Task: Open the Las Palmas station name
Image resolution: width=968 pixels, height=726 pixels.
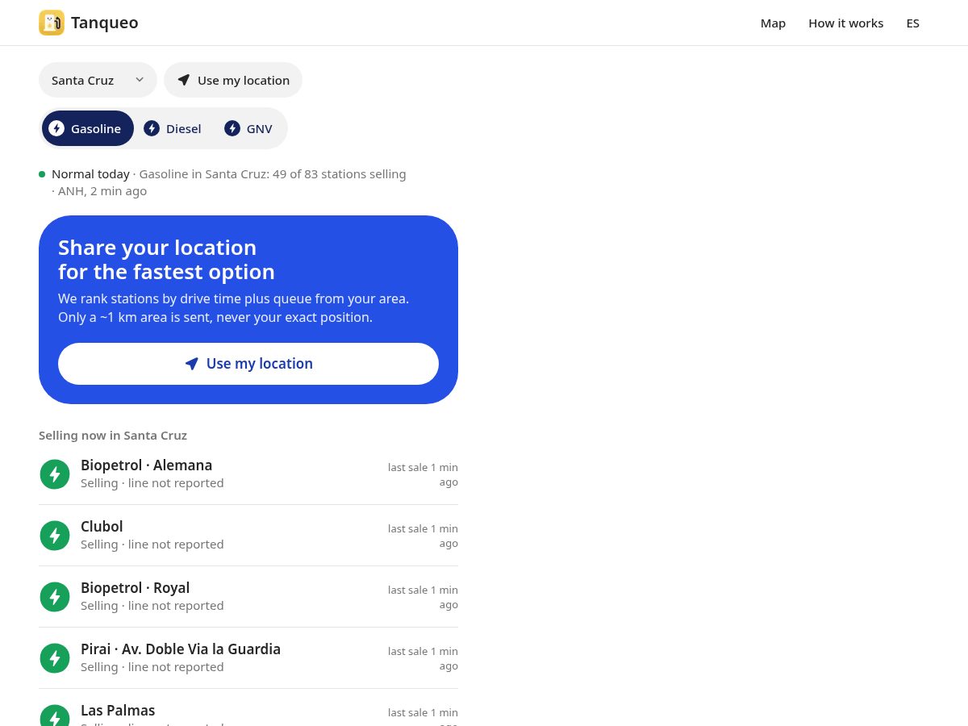Action: point(118,711)
